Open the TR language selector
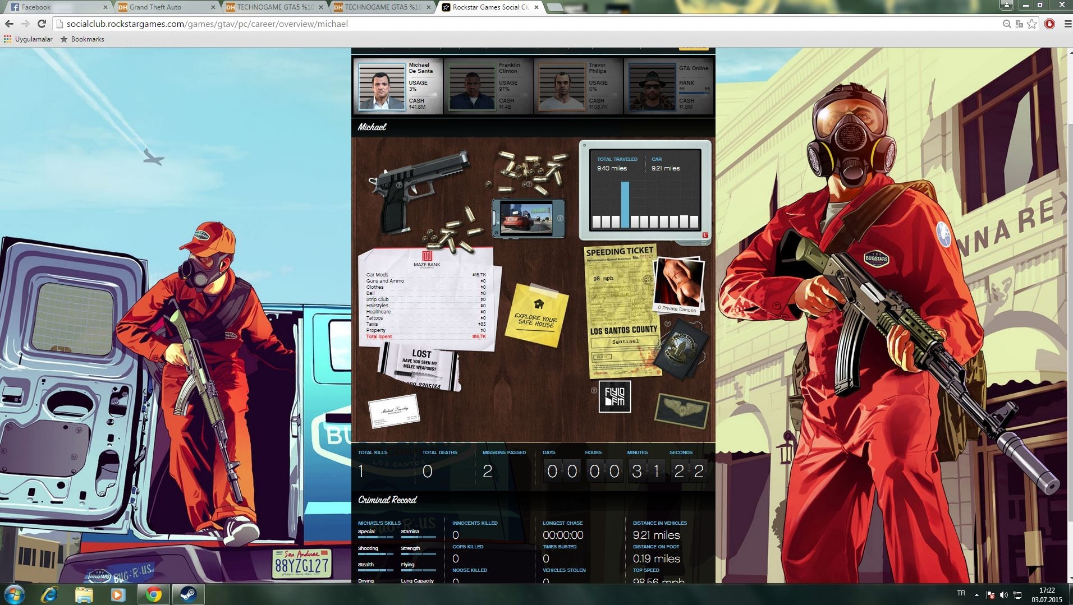 961,593
